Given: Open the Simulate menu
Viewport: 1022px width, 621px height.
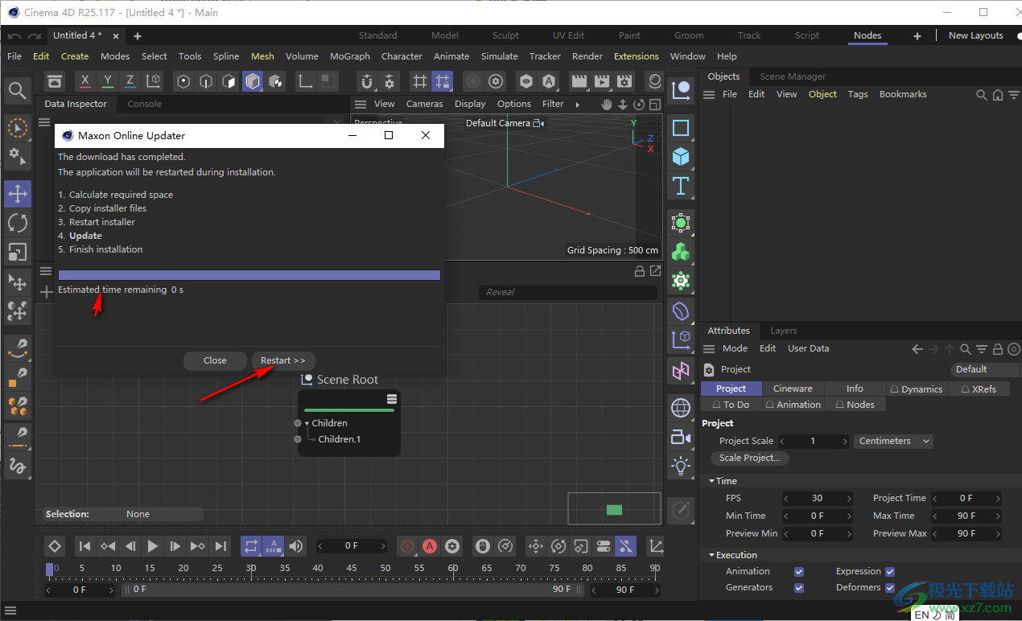Looking at the screenshot, I should coord(499,56).
